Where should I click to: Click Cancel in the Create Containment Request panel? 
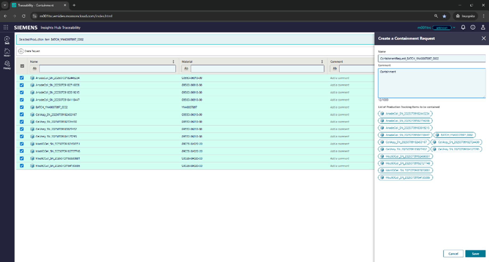[453, 253]
